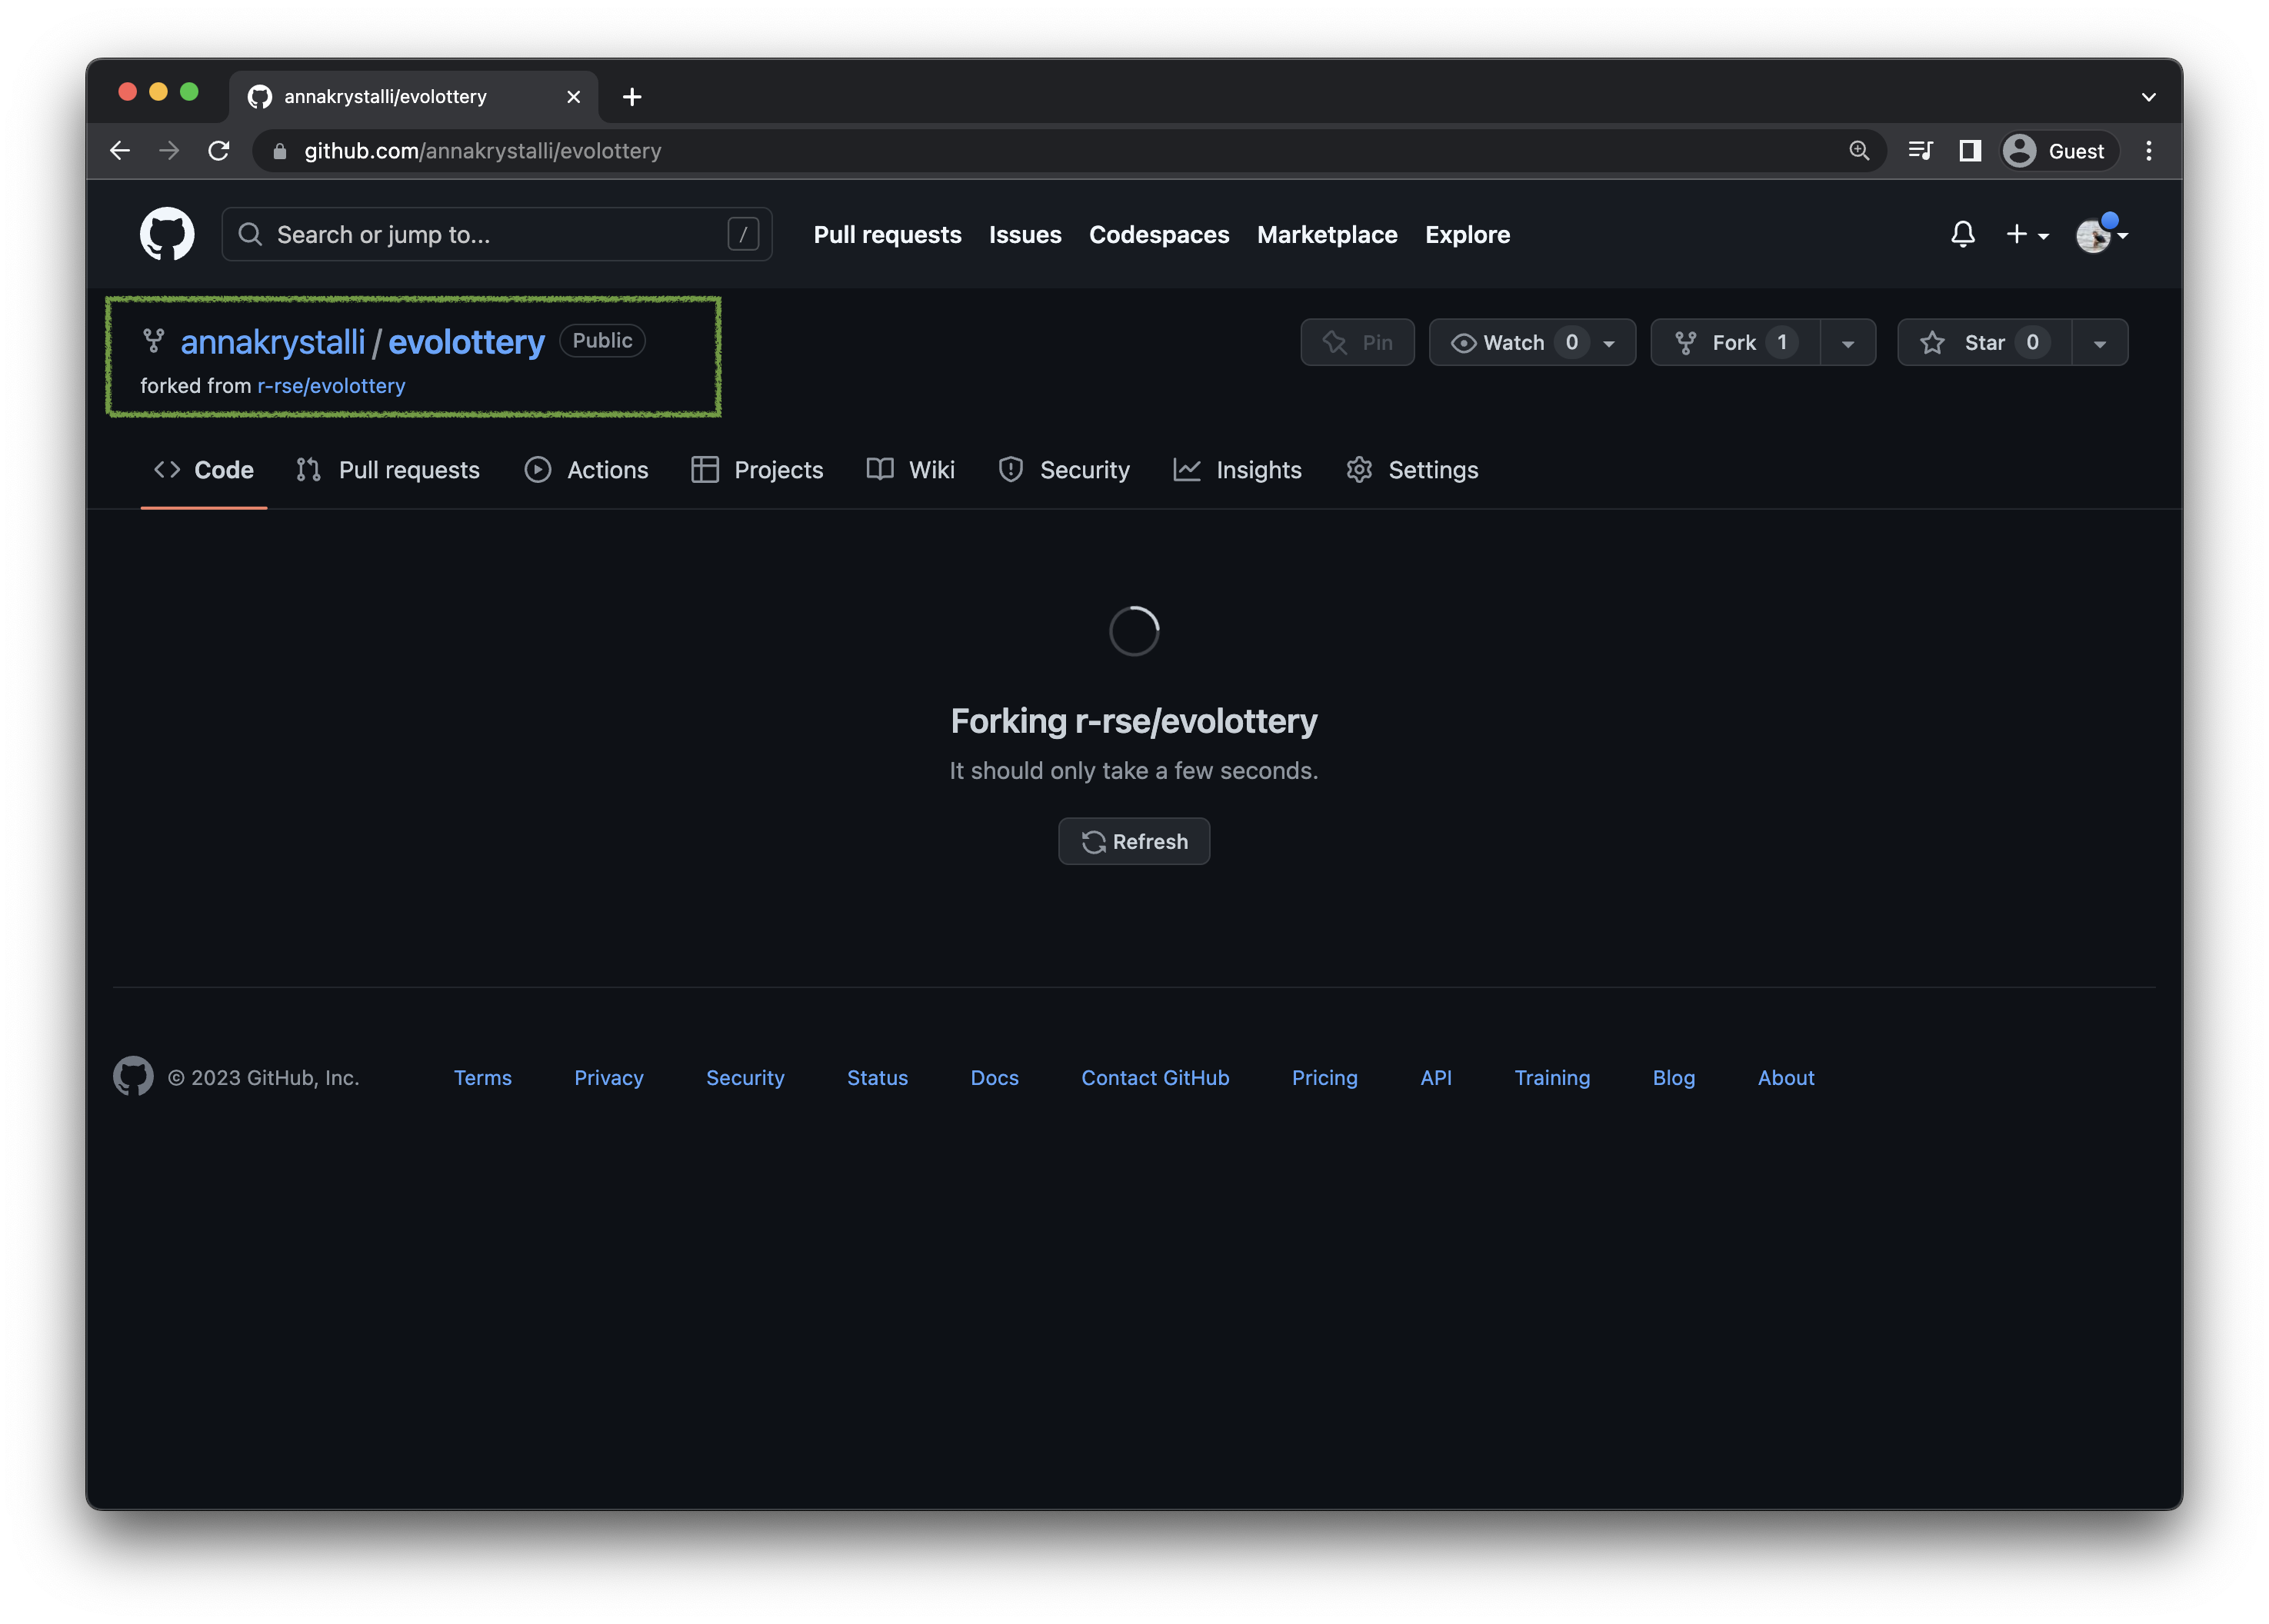
Task: Click the address bar lock icon
Action: [x=280, y=151]
